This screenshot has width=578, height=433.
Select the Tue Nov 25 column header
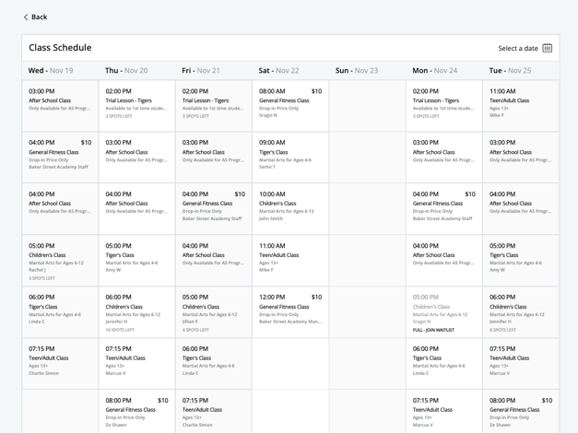(510, 70)
